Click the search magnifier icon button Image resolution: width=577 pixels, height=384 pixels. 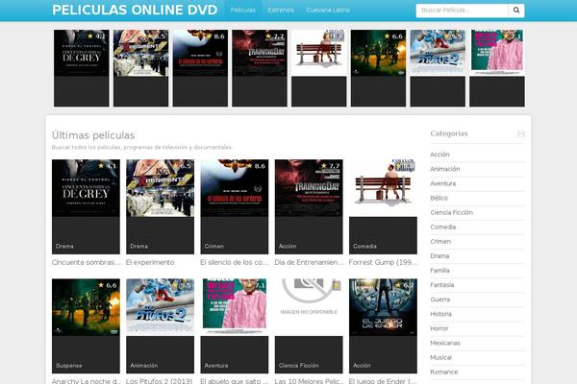point(516,11)
